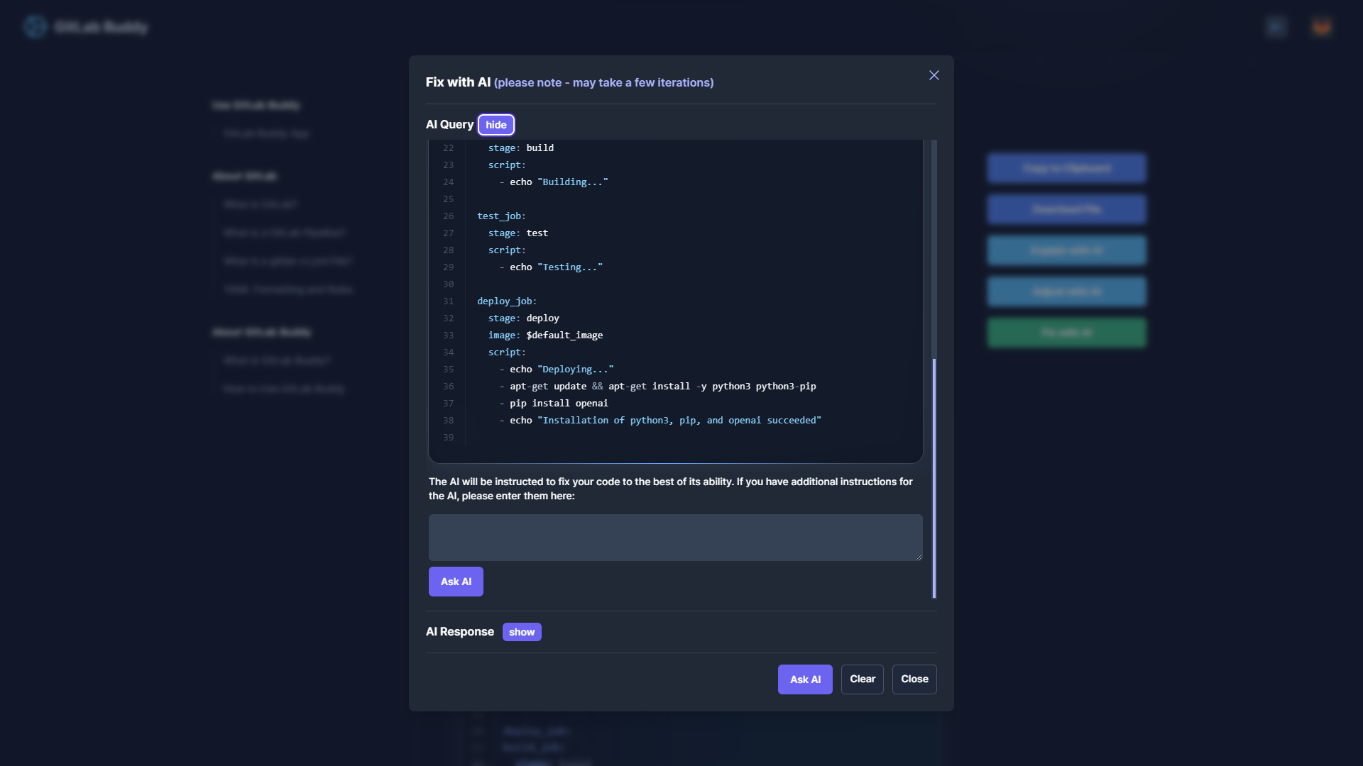Focus the additional instructions text area
1363x766 pixels.
674,537
